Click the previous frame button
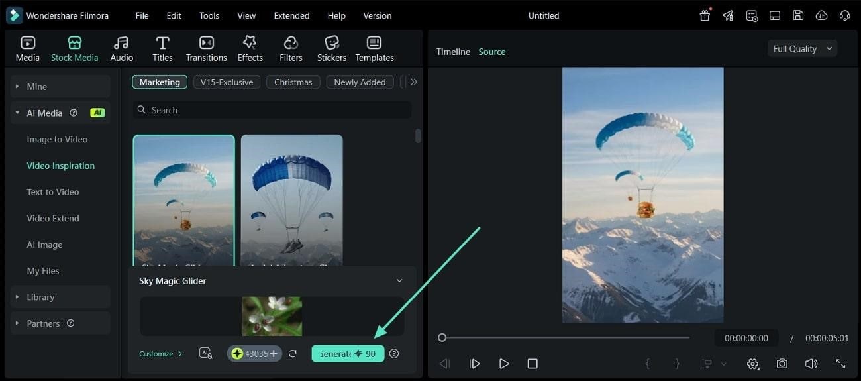861x381 pixels. click(444, 364)
